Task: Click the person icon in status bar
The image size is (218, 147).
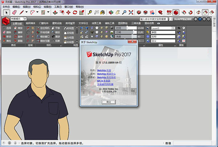Action: [15, 143]
